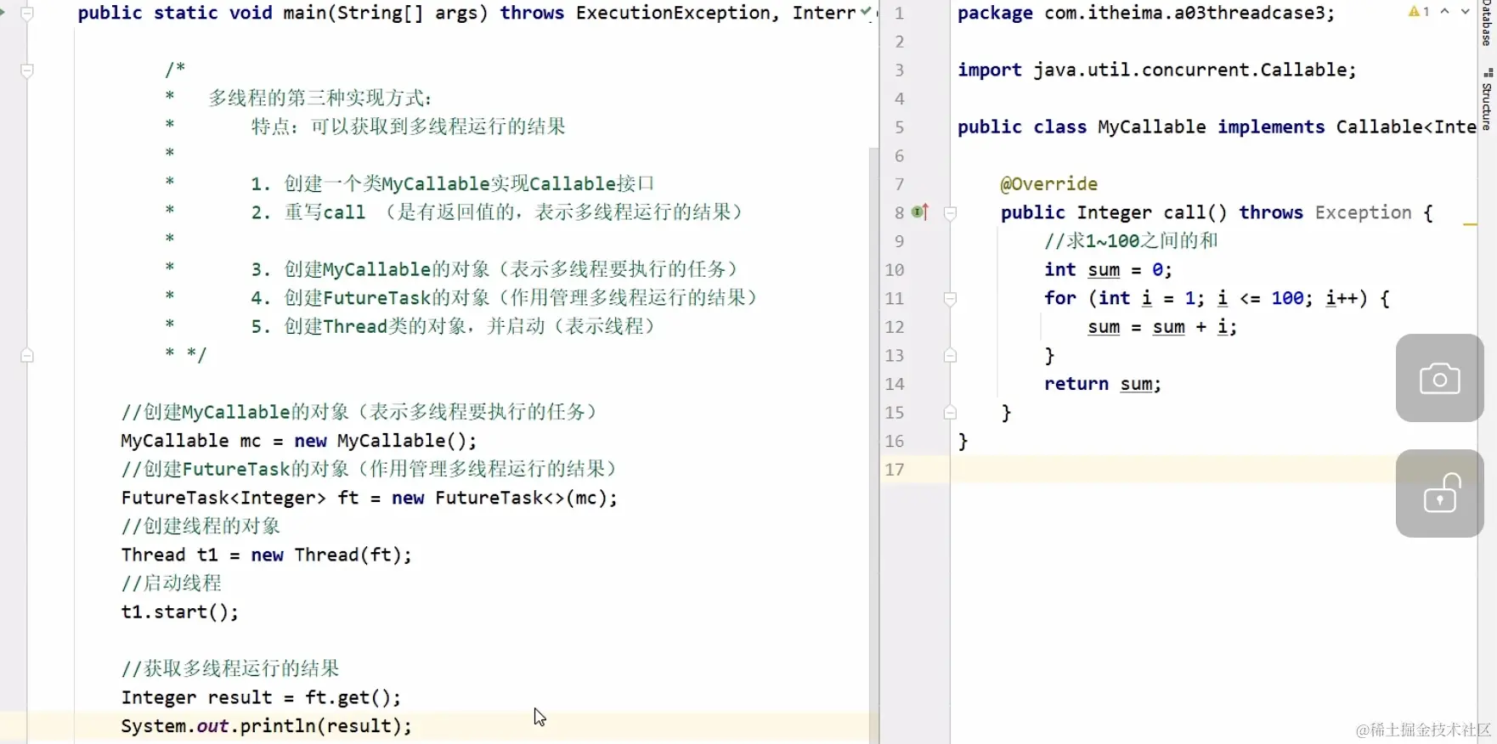
Task: Click the 'for (int i = 1' loop header
Action: (1216, 298)
